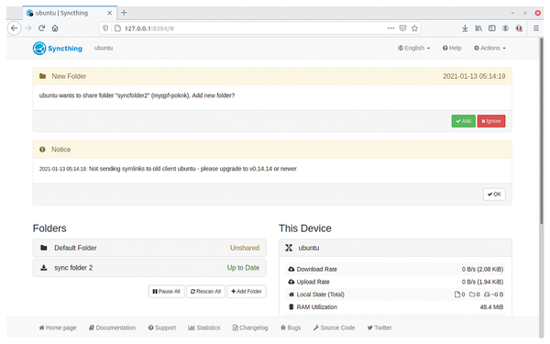
Task: Click the ubuntu device name in header
Action: tap(104, 48)
